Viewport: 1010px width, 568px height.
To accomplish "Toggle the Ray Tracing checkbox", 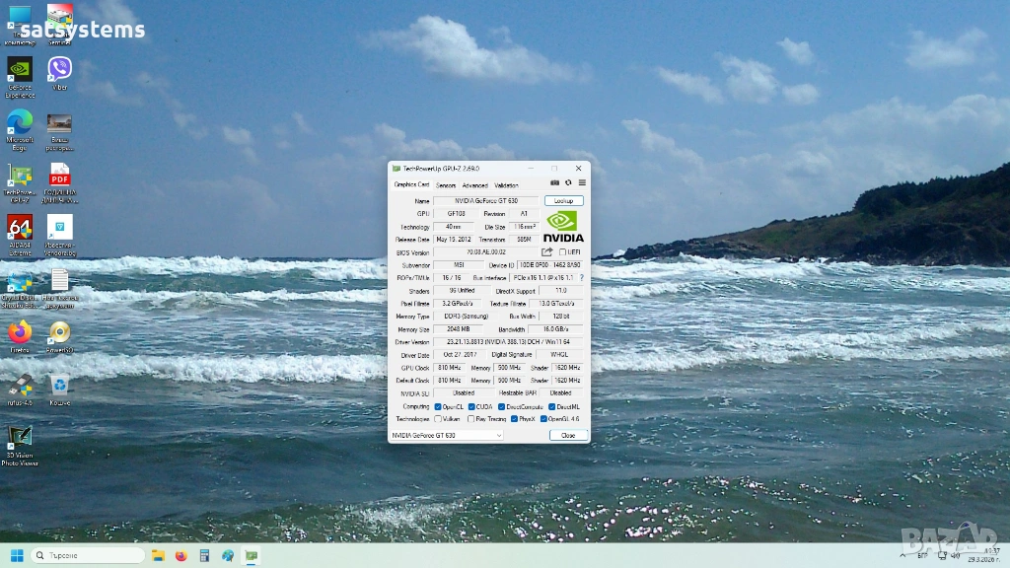I will coord(470,419).
